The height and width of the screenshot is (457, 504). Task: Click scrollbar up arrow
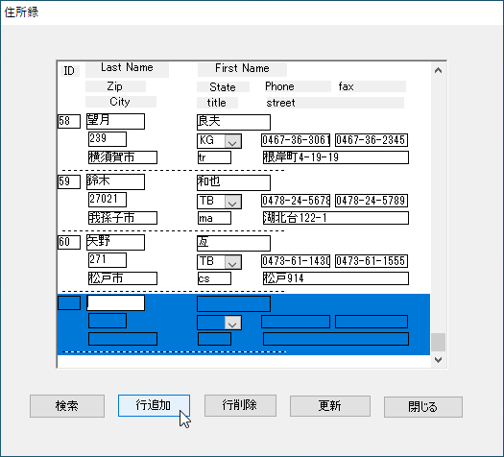pyautogui.click(x=438, y=70)
